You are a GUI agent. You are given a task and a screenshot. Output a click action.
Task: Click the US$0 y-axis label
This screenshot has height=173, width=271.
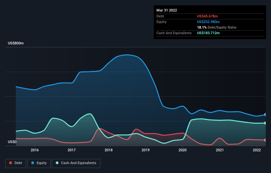tap(12, 142)
